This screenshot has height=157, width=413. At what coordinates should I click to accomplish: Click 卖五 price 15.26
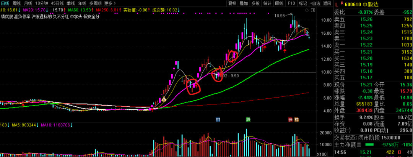pyautogui.click(x=366, y=19)
